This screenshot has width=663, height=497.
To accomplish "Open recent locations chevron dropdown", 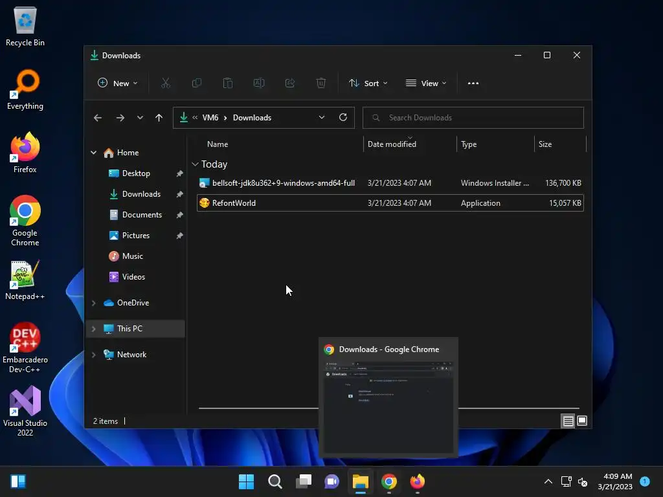I will pyautogui.click(x=140, y=118).
